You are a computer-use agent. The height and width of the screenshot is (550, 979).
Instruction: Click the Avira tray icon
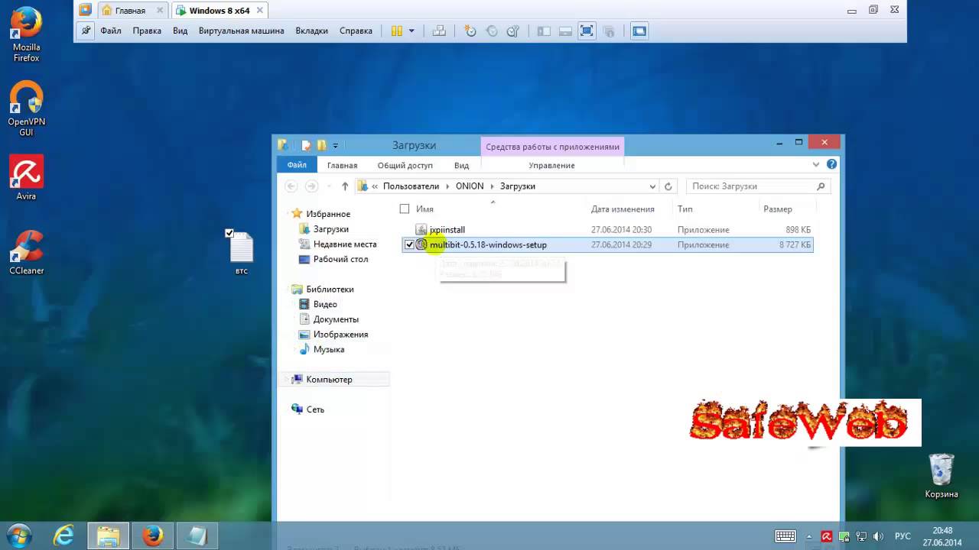[827, 536]
